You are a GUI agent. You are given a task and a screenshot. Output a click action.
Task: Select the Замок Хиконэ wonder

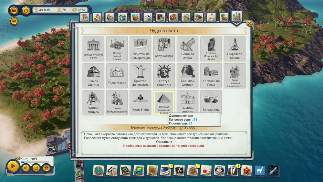click(x=93, y=76)
